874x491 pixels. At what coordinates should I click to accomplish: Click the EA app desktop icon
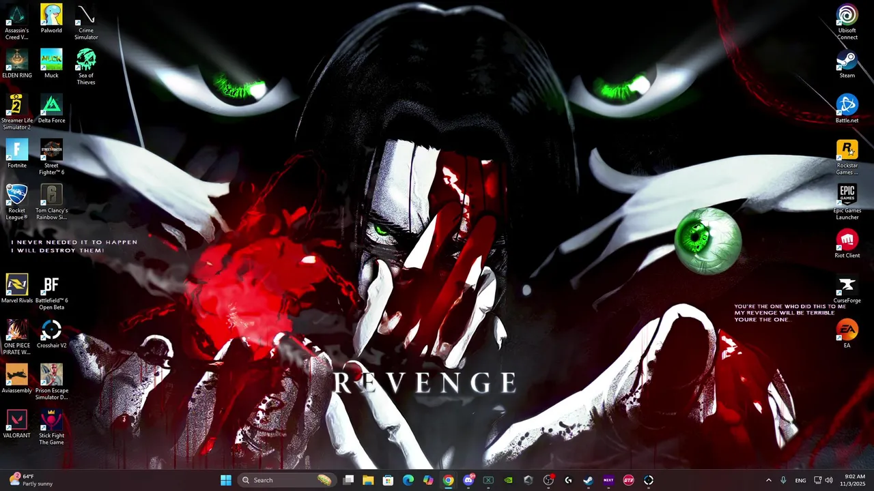point(847,333)
